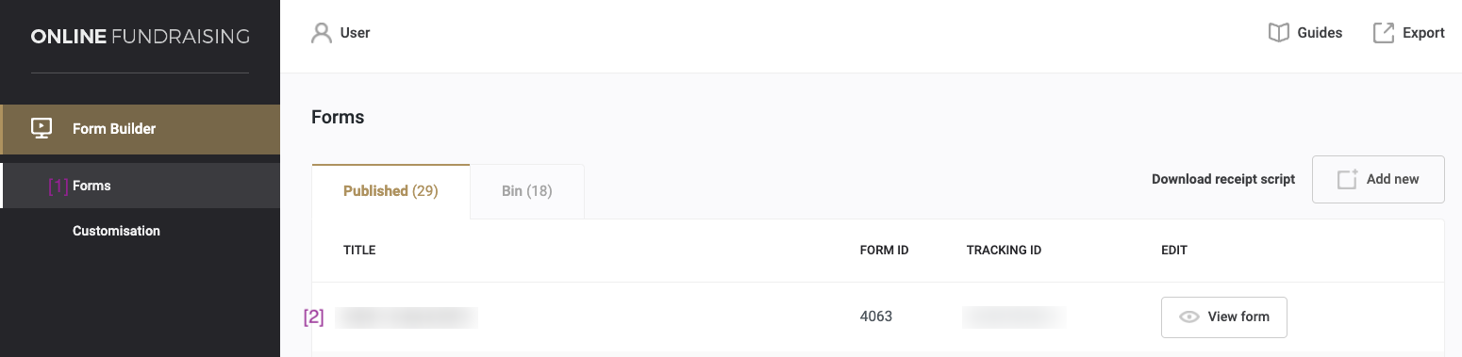Select the Form Builder monitor icon
Screen dimensions: 1462x357
click(x=42, y=128)
